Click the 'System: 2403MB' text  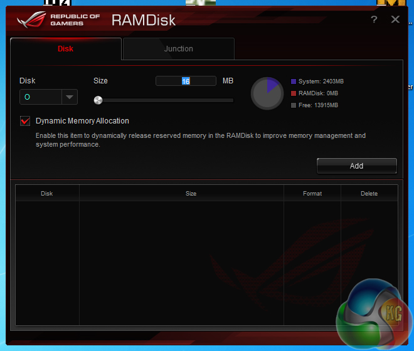click(321, 81)
